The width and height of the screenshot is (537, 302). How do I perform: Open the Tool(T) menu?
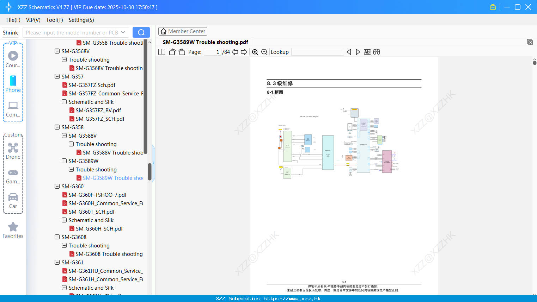pyautogui.click(x=55, y=20)
